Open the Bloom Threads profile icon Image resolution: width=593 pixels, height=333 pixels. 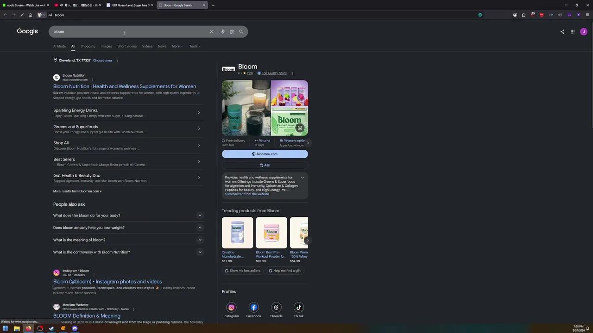pyautogui.click(x=276, y=308)
